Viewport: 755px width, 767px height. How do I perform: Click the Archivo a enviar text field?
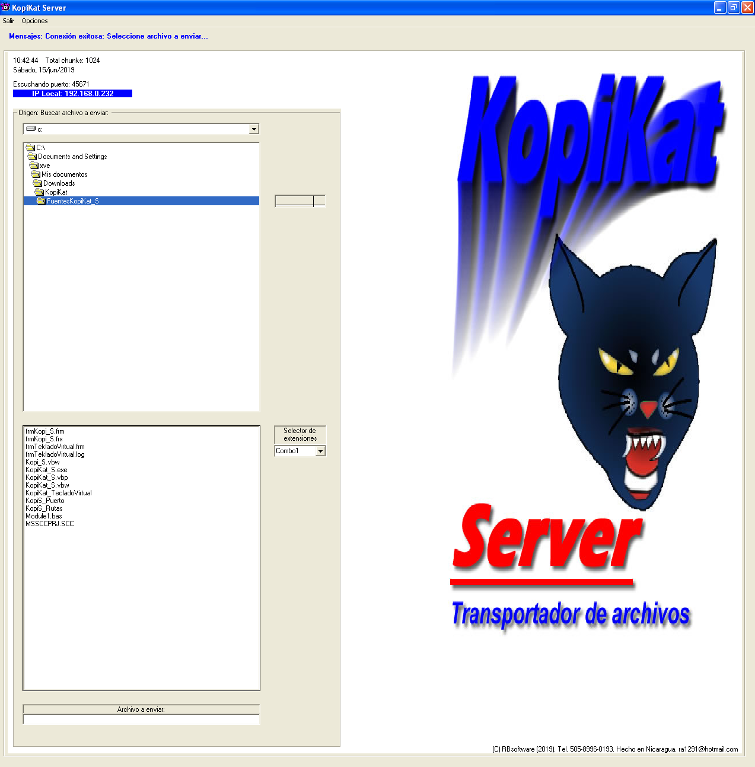(141, 719)
